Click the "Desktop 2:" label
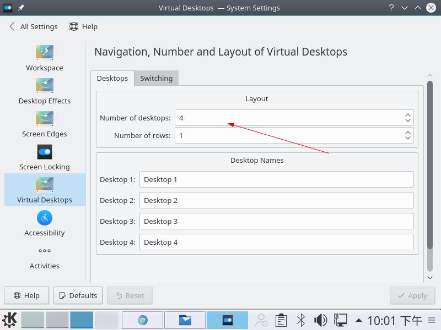The width and height of the screenshot is (441, 330). pos(117,200)
